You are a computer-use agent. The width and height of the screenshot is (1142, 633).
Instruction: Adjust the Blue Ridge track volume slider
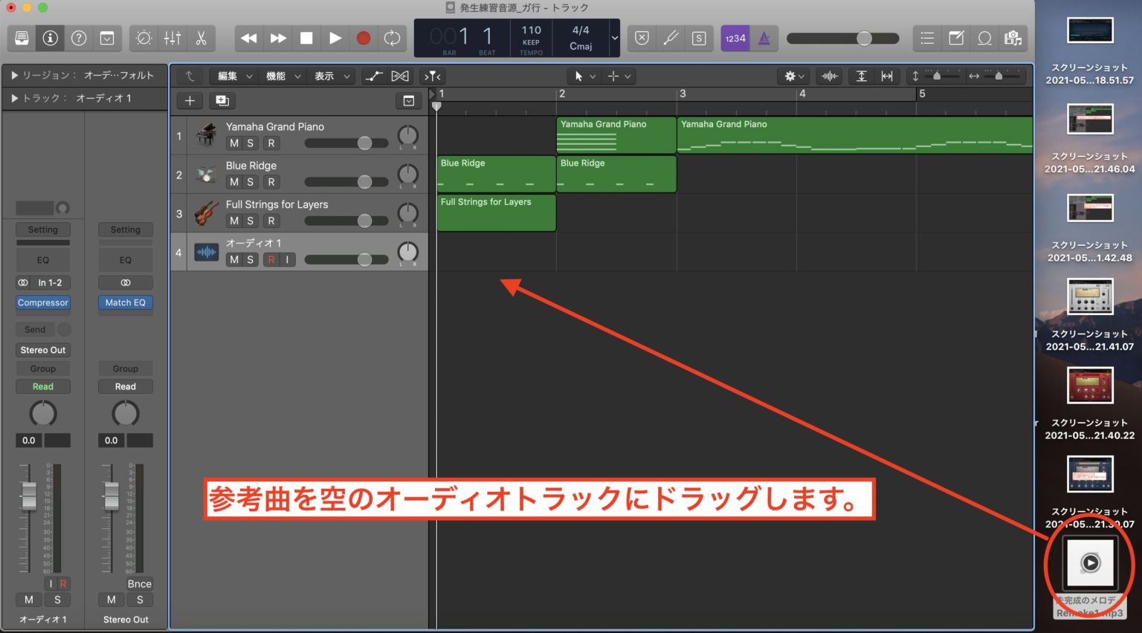pyautogui.click(x=364, y=181)
